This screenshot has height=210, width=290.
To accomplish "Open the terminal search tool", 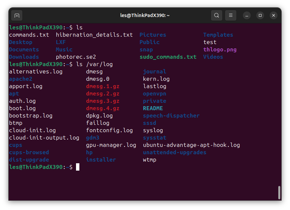I will 216,15.
